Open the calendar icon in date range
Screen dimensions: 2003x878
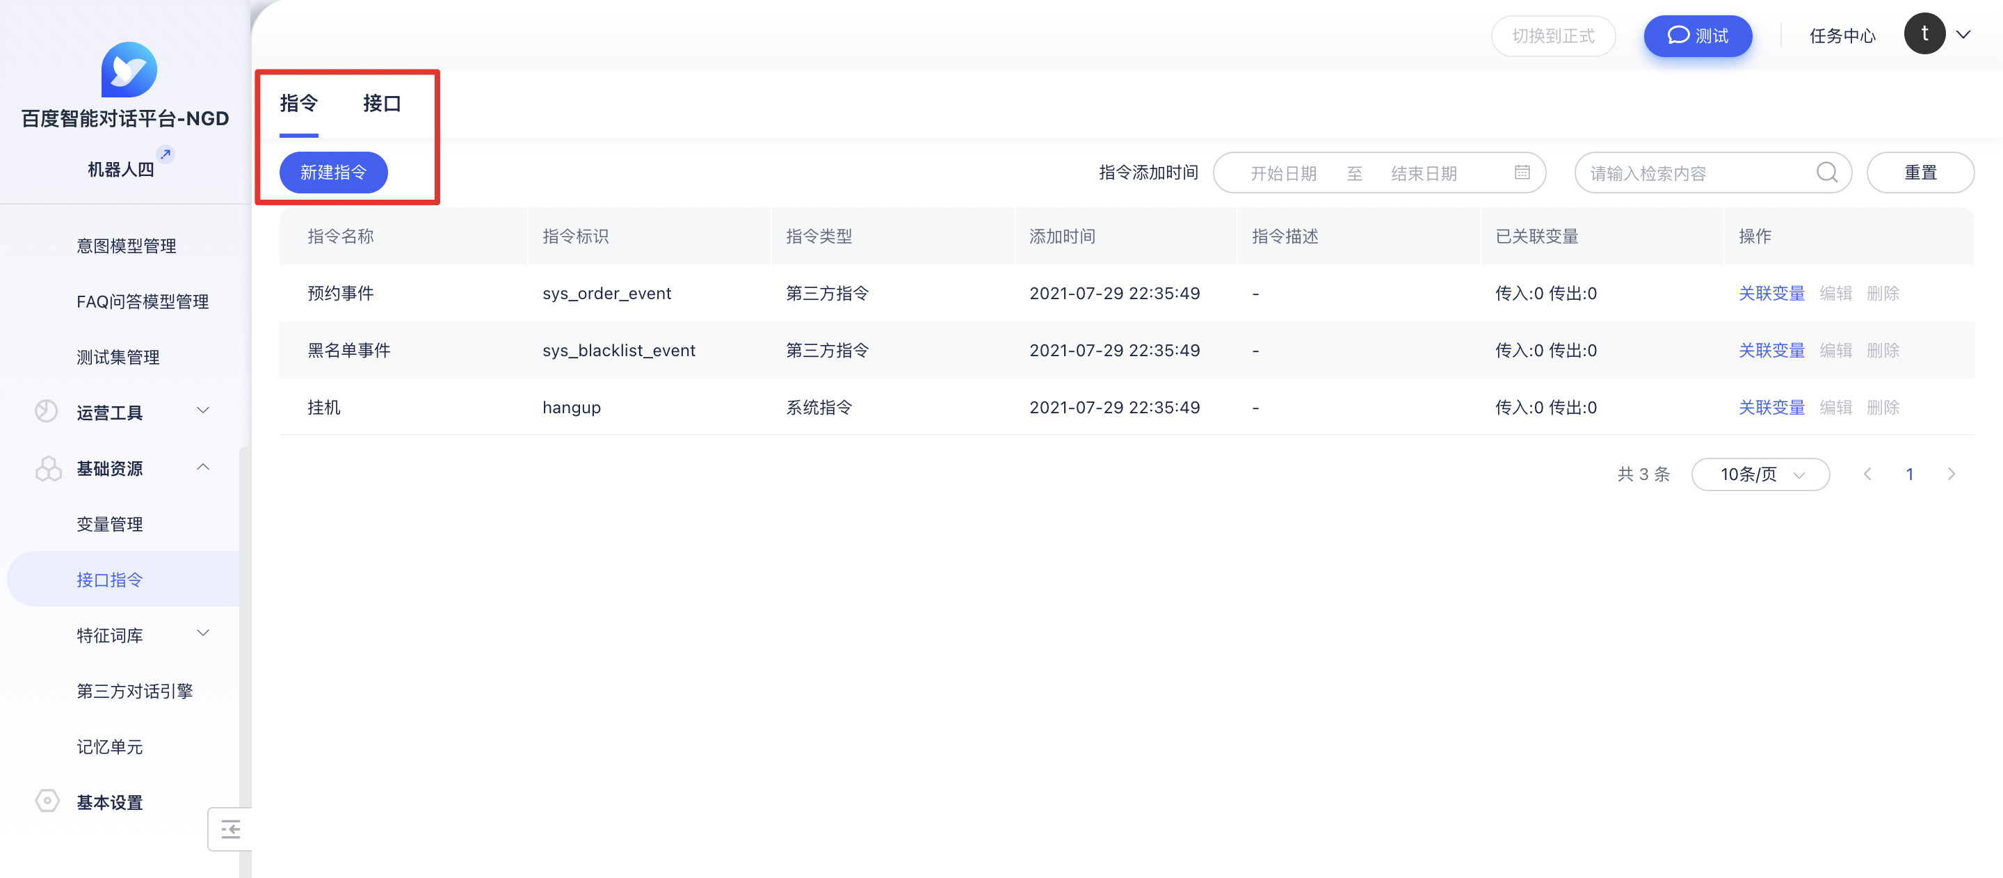(x=1522, y=173)
